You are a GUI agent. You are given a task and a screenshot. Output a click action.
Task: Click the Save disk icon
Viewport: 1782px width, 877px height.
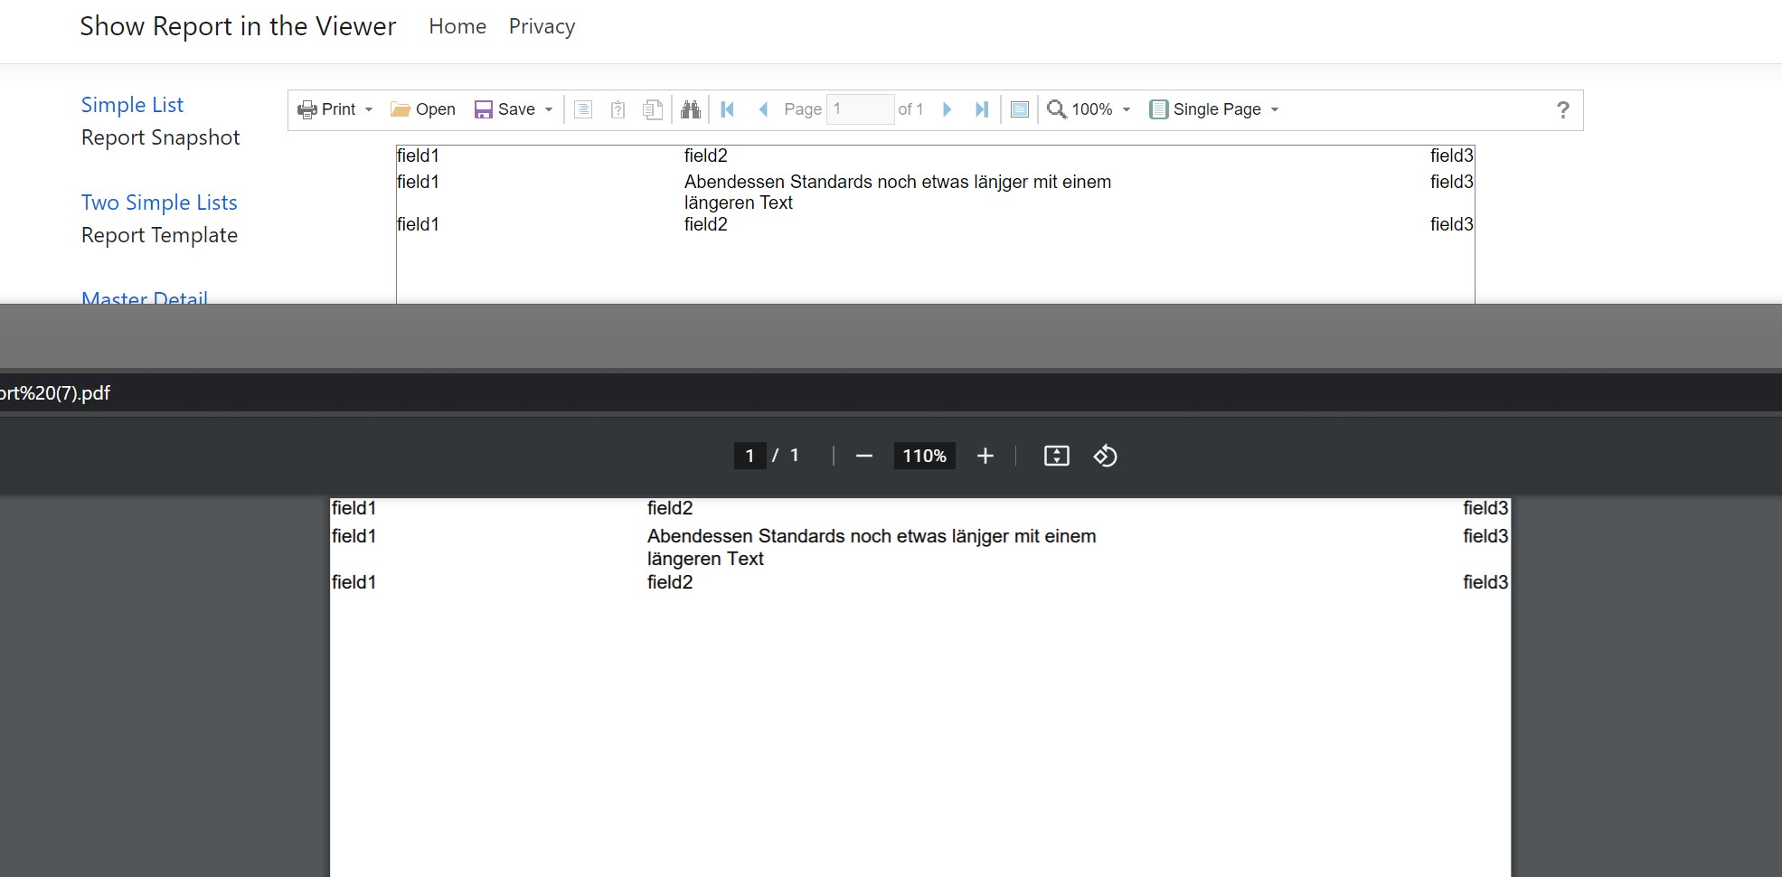tap(484, 109)
